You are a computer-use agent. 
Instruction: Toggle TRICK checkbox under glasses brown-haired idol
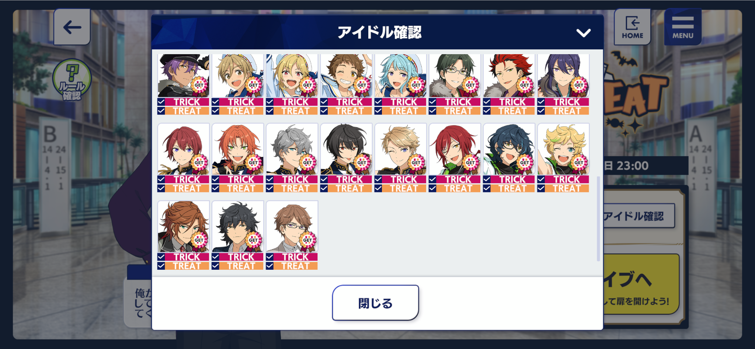click(x=269, y=257)
